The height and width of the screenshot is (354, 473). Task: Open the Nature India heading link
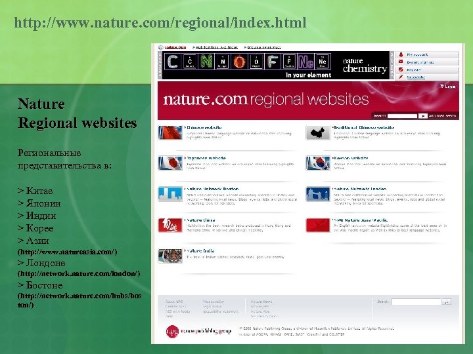(200, 250)
